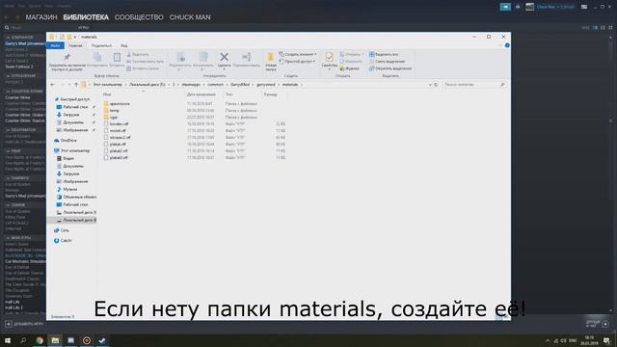Switch to the Вид ribbon tab

(124, 45)
